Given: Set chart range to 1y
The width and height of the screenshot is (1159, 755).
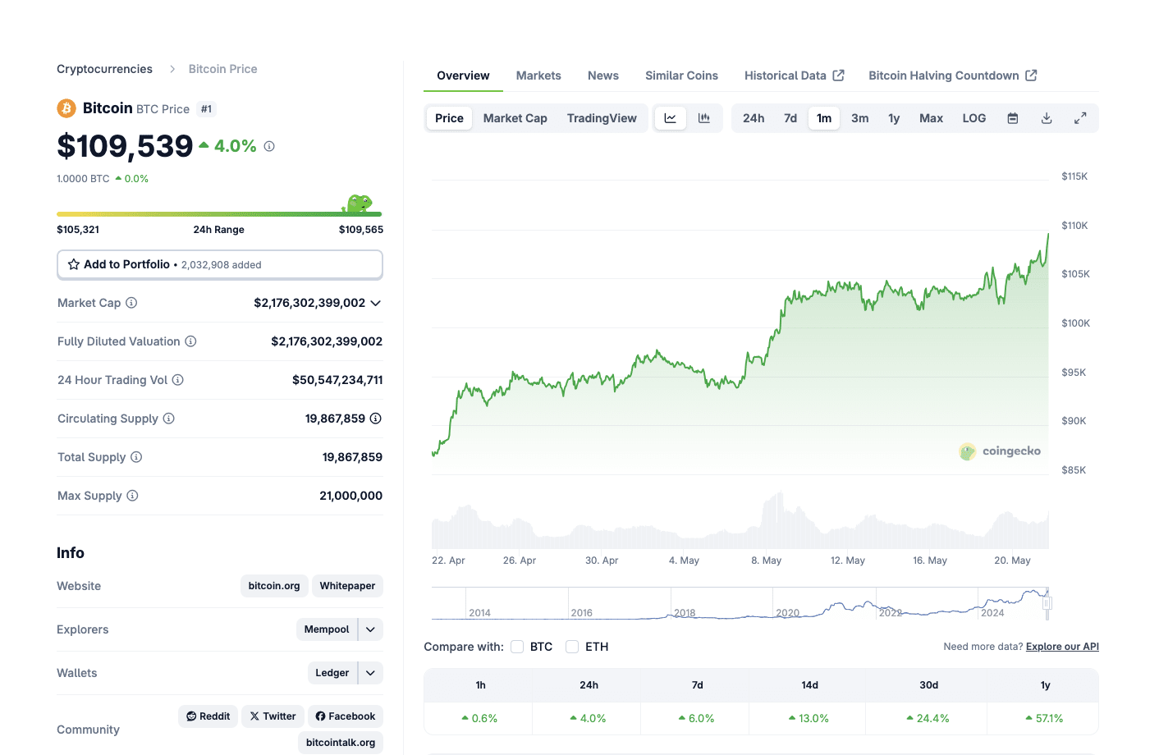Looking at the screenshot, I should pos(894,118).
